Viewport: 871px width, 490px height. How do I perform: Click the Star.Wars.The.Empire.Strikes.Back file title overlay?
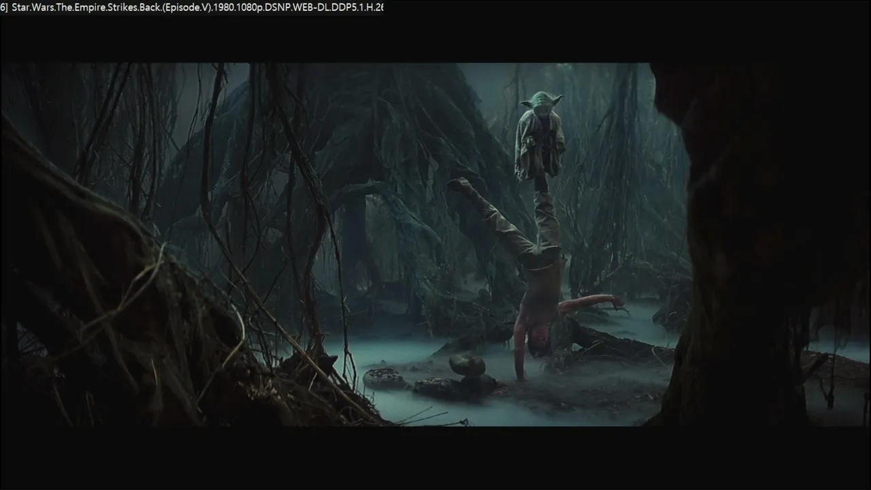tap(192, 7)
